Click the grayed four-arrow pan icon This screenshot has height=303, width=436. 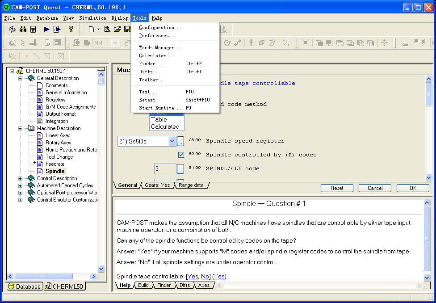(384, 43)
